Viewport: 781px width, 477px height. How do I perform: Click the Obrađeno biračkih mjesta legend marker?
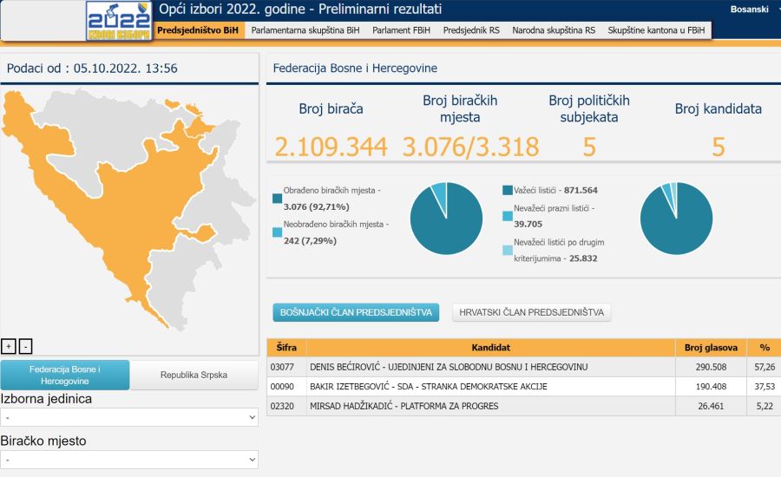(277, 199)
